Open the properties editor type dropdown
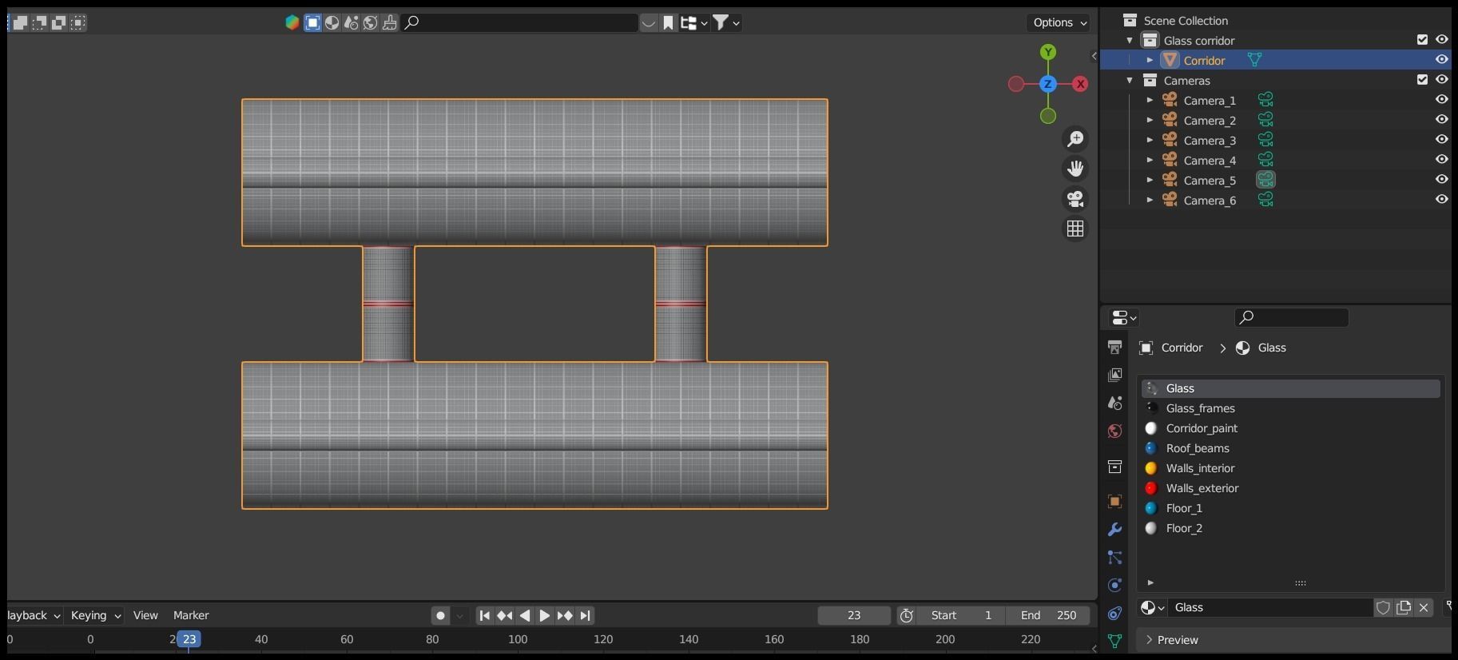 click(x=1124, y=318)
